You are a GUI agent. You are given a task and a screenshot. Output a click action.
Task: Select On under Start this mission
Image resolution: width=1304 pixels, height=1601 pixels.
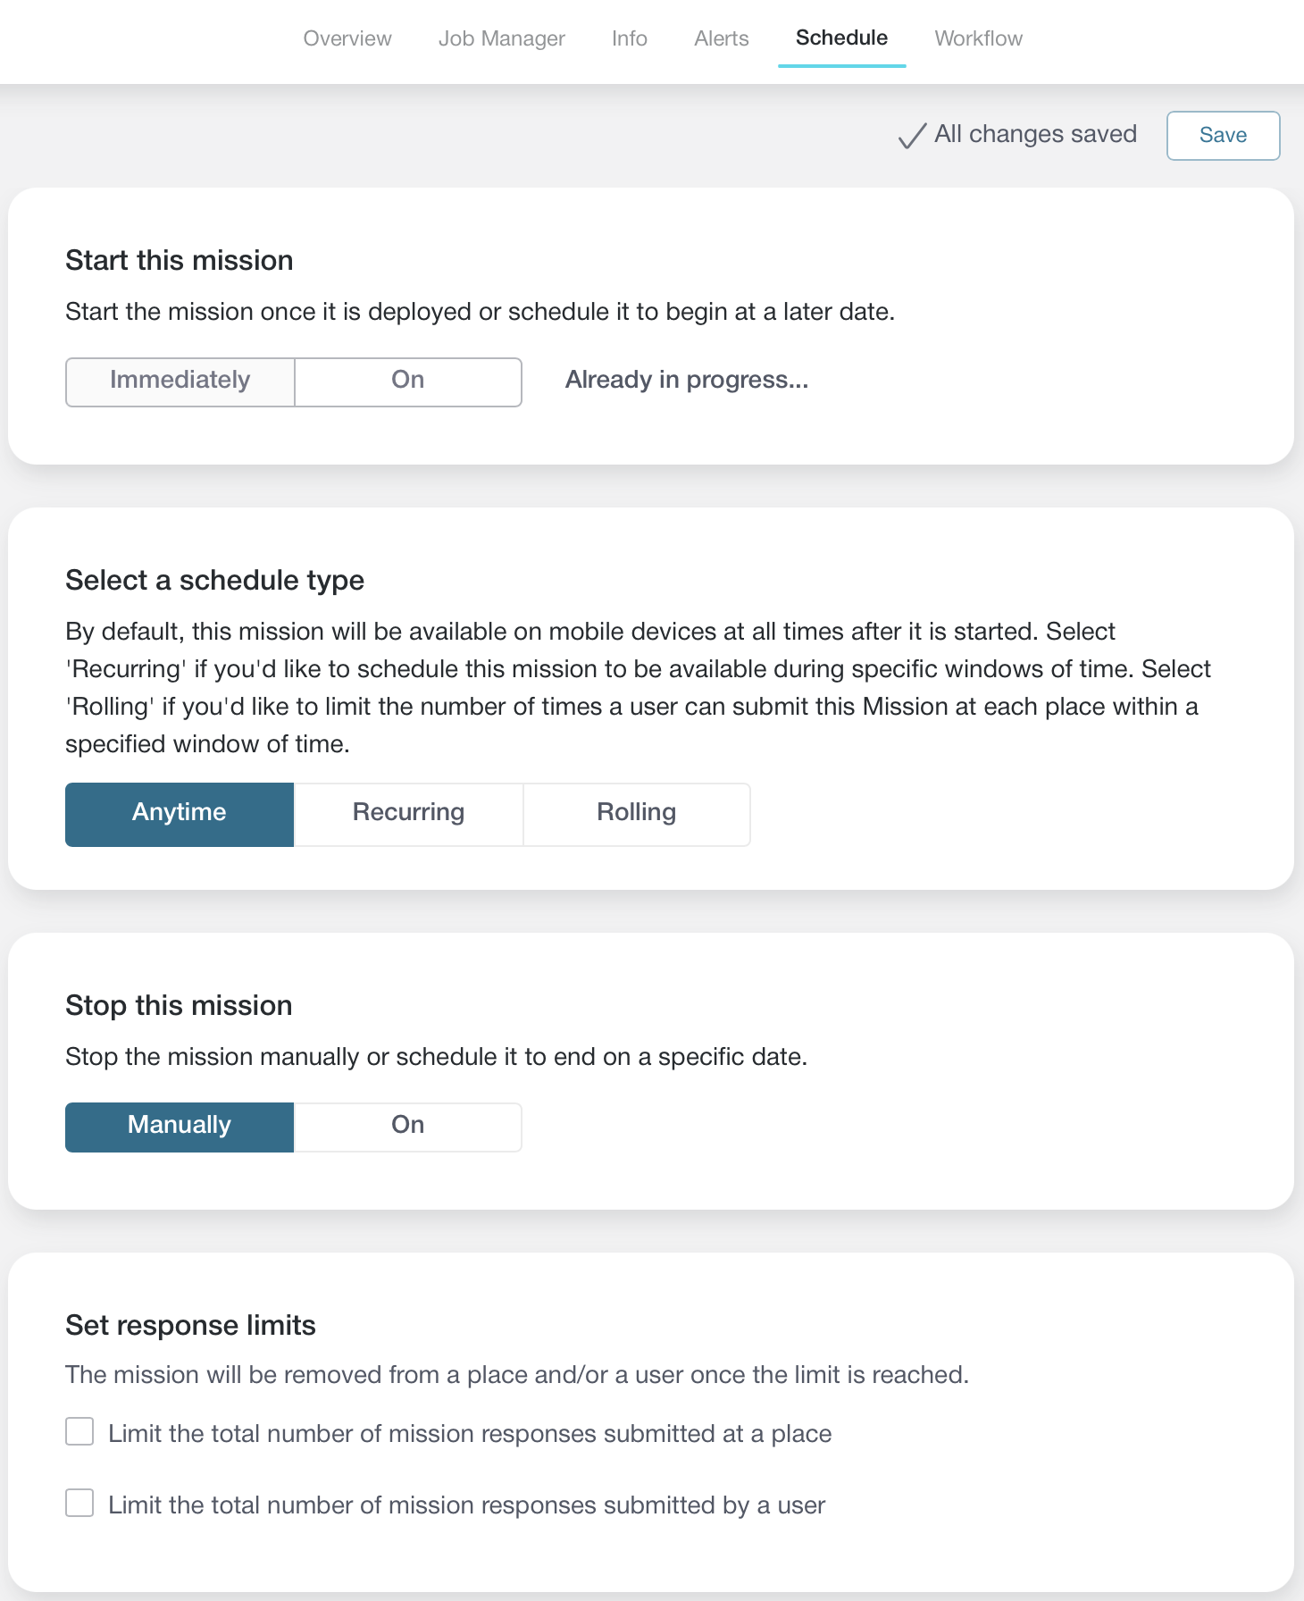point(408,382)
